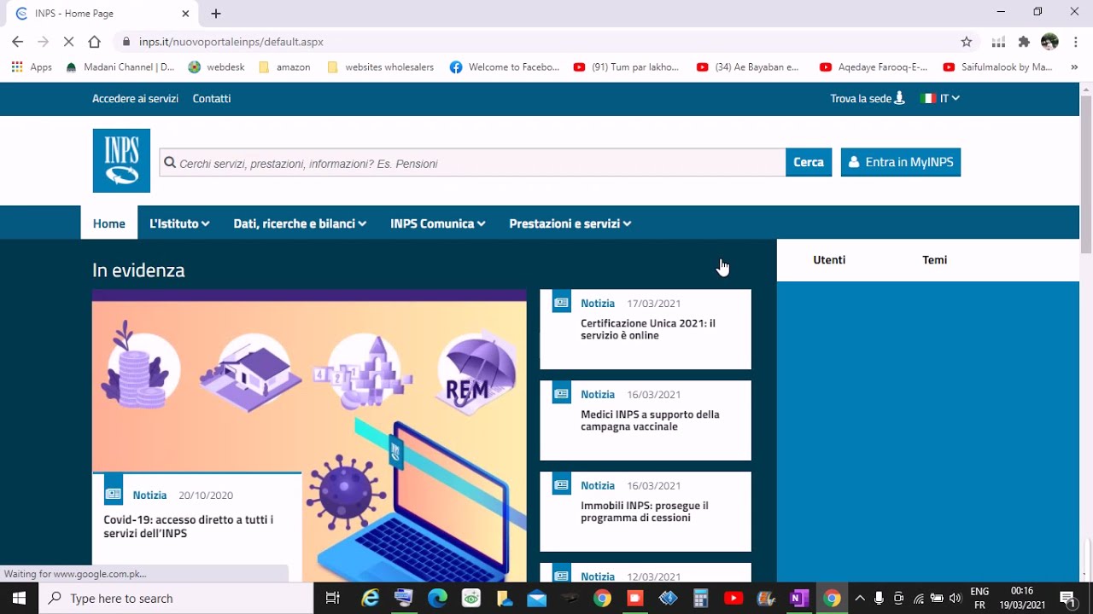Image resolution: width=1093 pixels, height=614 pixels.
Task: Open Certificazione Unica 2021 news
Action: coord(648,329)
